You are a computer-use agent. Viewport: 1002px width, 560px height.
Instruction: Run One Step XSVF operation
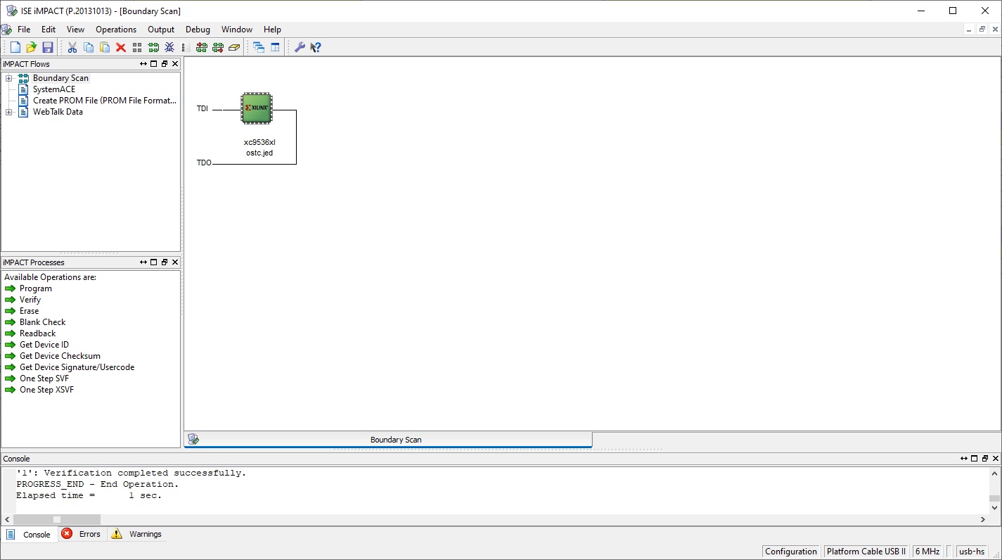pyautogui.click(x=46, y=390)
